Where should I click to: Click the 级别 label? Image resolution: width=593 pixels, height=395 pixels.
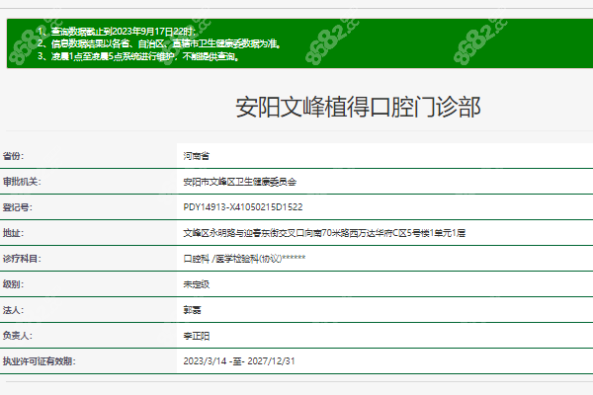(13, 284)
